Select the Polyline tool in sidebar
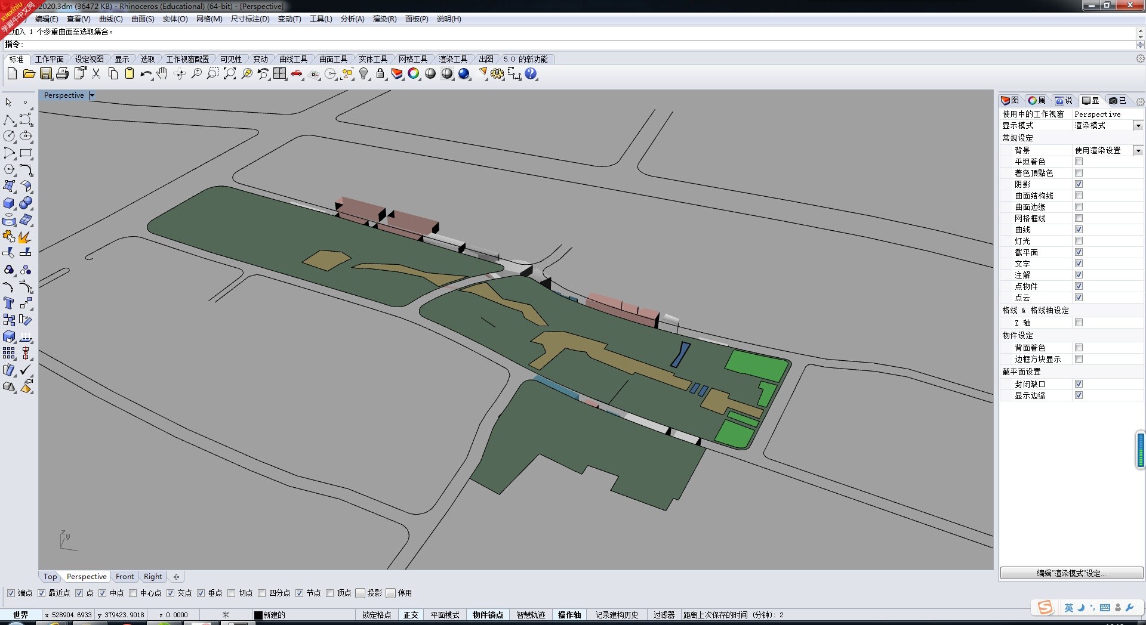 (9, 119)
